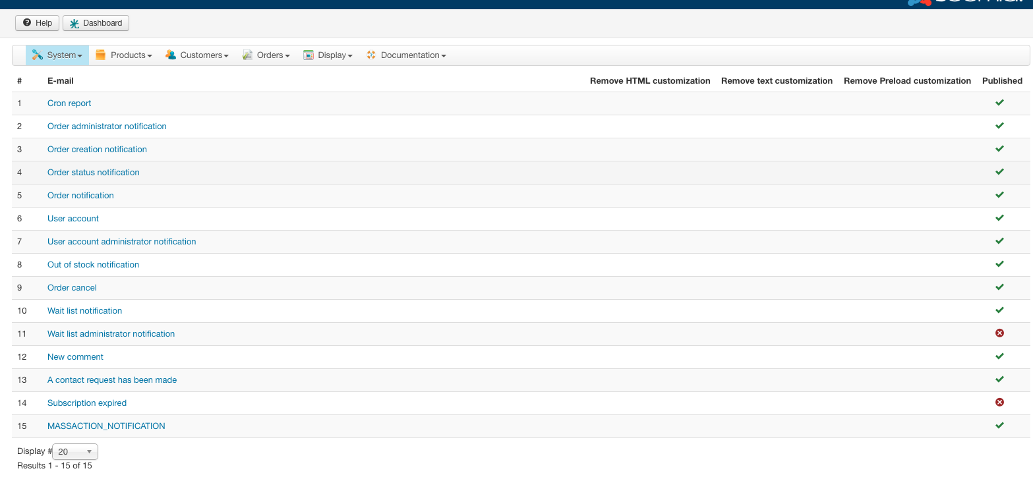Open the Order notification e-mail link
Screen dimensions: 1033x479
(80, 196)
